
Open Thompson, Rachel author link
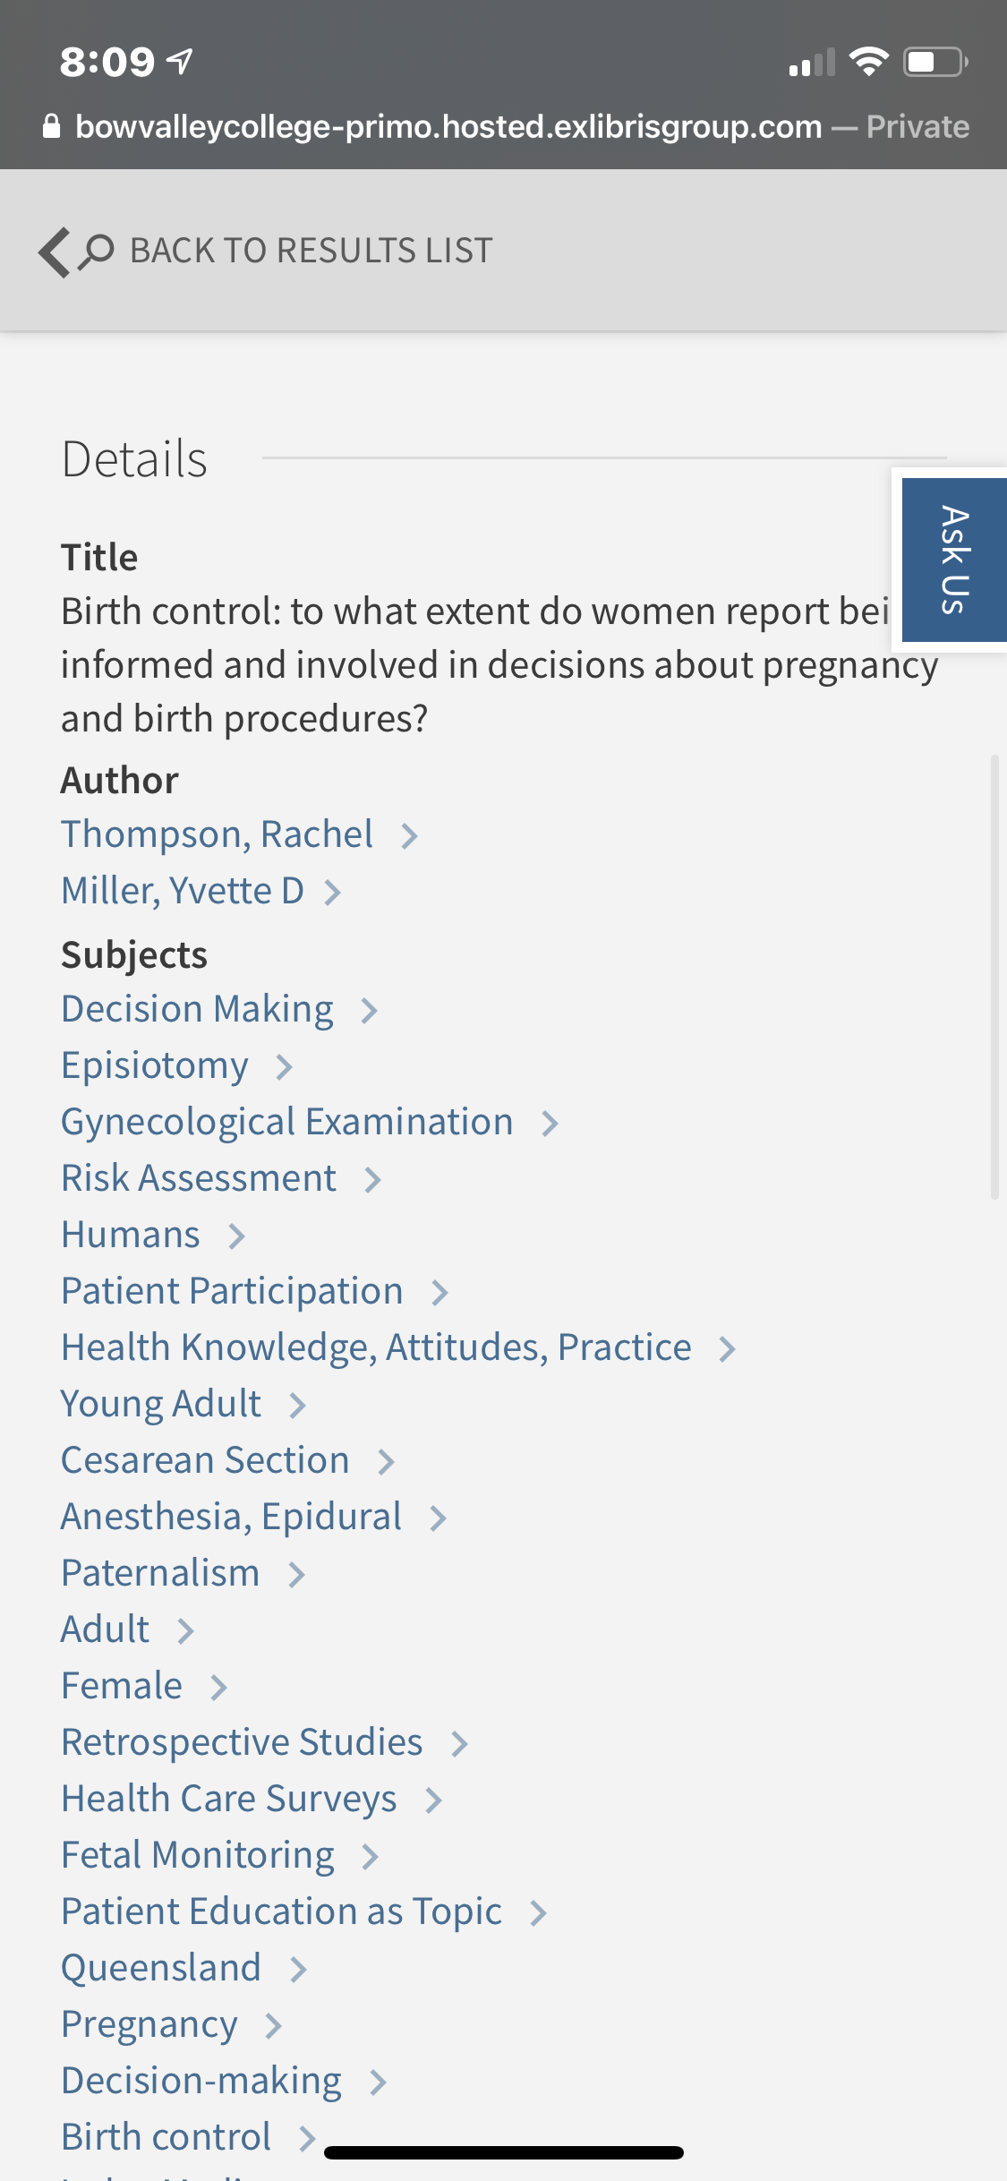pos(217,834)
